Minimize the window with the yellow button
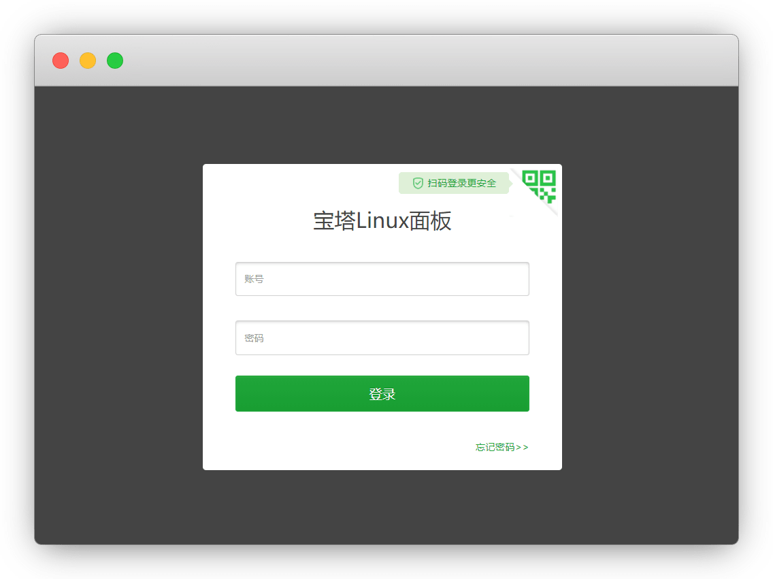The image size is (773, 579). [x=88, y=61]
